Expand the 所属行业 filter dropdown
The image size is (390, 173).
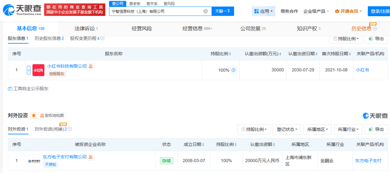click(x=348, y=129)
